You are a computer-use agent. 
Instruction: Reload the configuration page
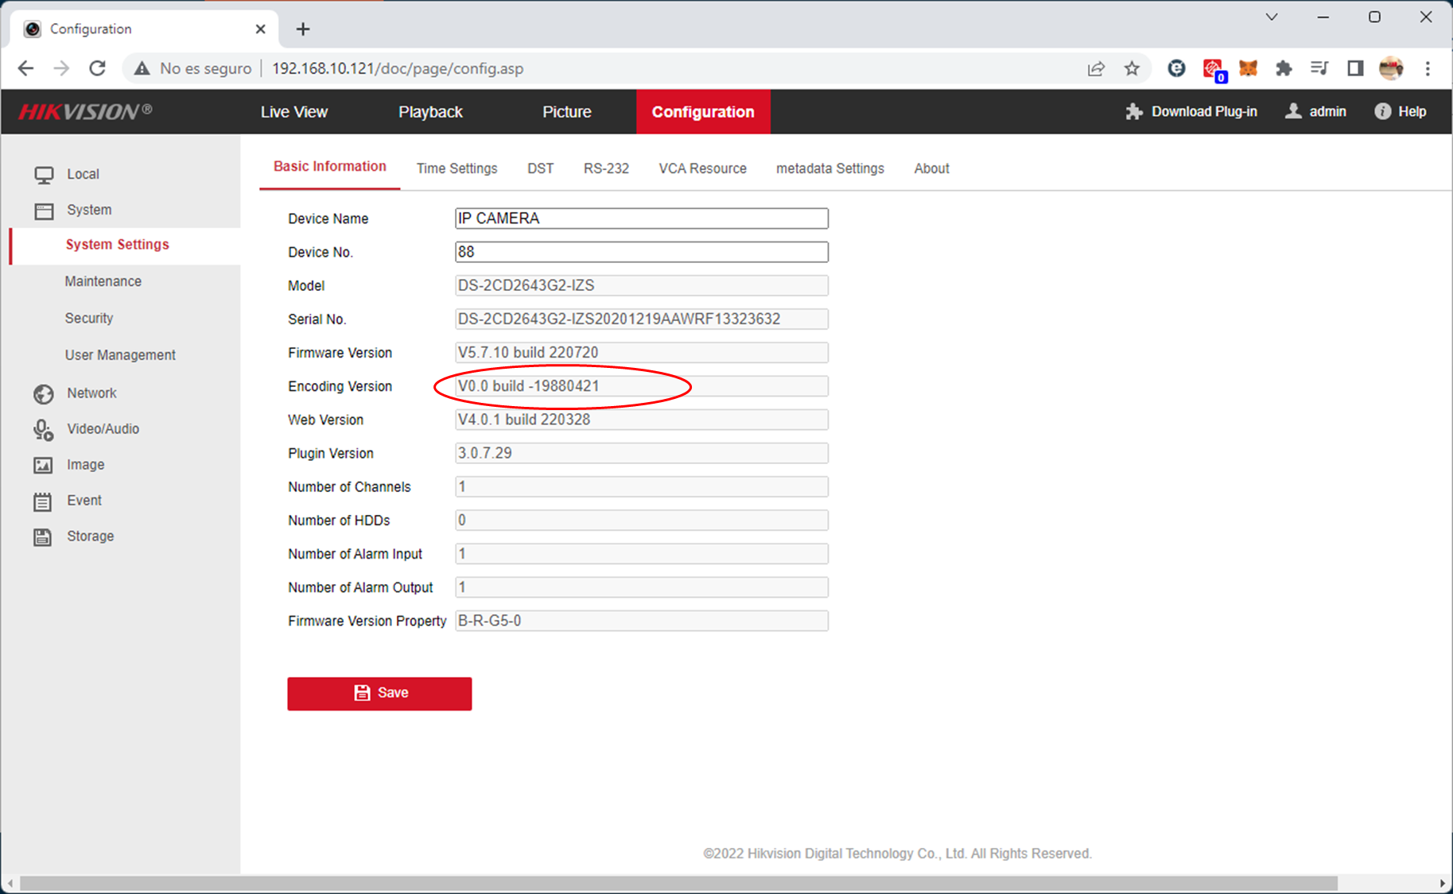[97, 69]
